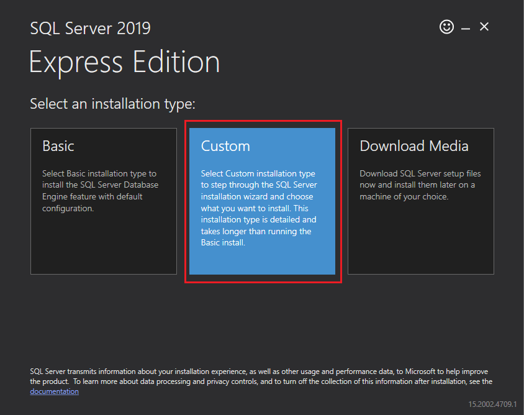
Task: Click the SQL Server 2019 title text
Action: click(x=90, y=28)
